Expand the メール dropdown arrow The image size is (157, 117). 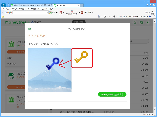point(64,13)
